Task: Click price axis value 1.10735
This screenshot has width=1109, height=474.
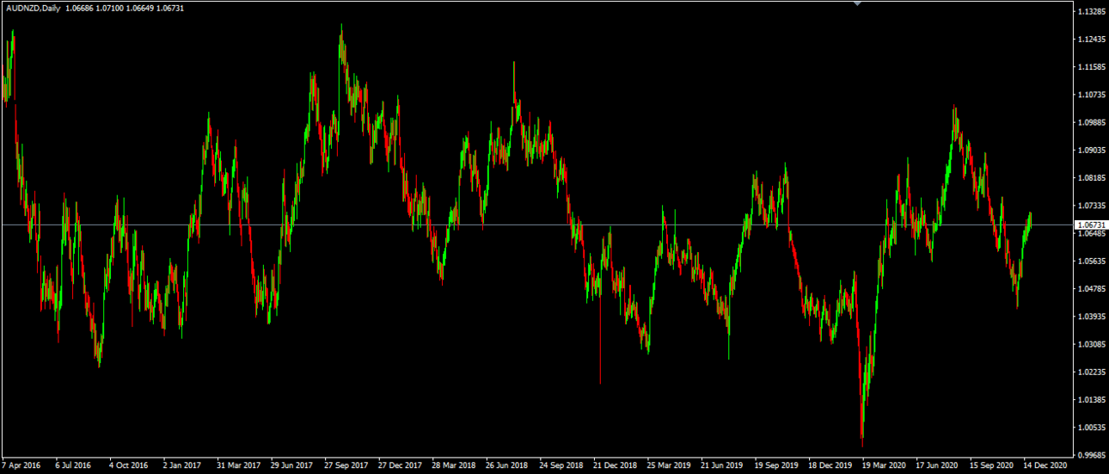Action: point(1090,95)
